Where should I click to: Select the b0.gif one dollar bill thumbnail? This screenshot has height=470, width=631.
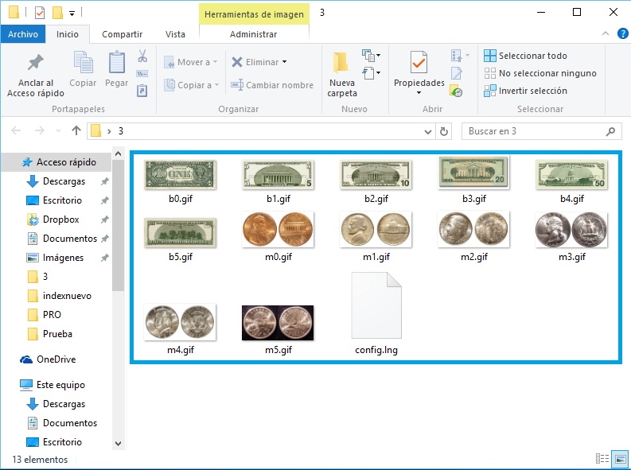coord(181,174)
